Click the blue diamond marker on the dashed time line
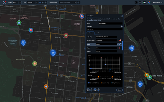 pos(110,70)
